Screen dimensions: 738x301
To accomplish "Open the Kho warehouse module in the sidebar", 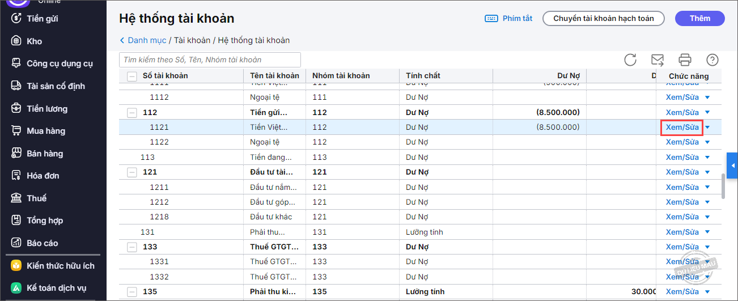I will 34,41.
